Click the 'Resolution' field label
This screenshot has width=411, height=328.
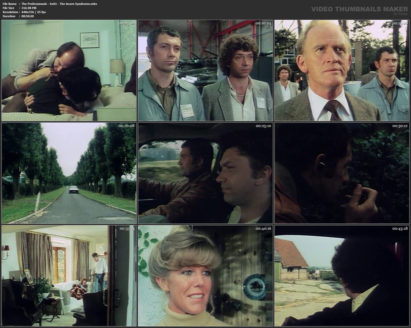10,12
